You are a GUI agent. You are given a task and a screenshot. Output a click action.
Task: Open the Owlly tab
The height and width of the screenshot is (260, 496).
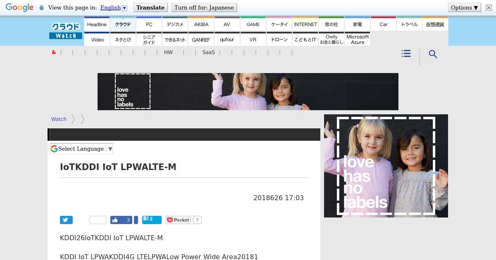click(x=331, y=40)
